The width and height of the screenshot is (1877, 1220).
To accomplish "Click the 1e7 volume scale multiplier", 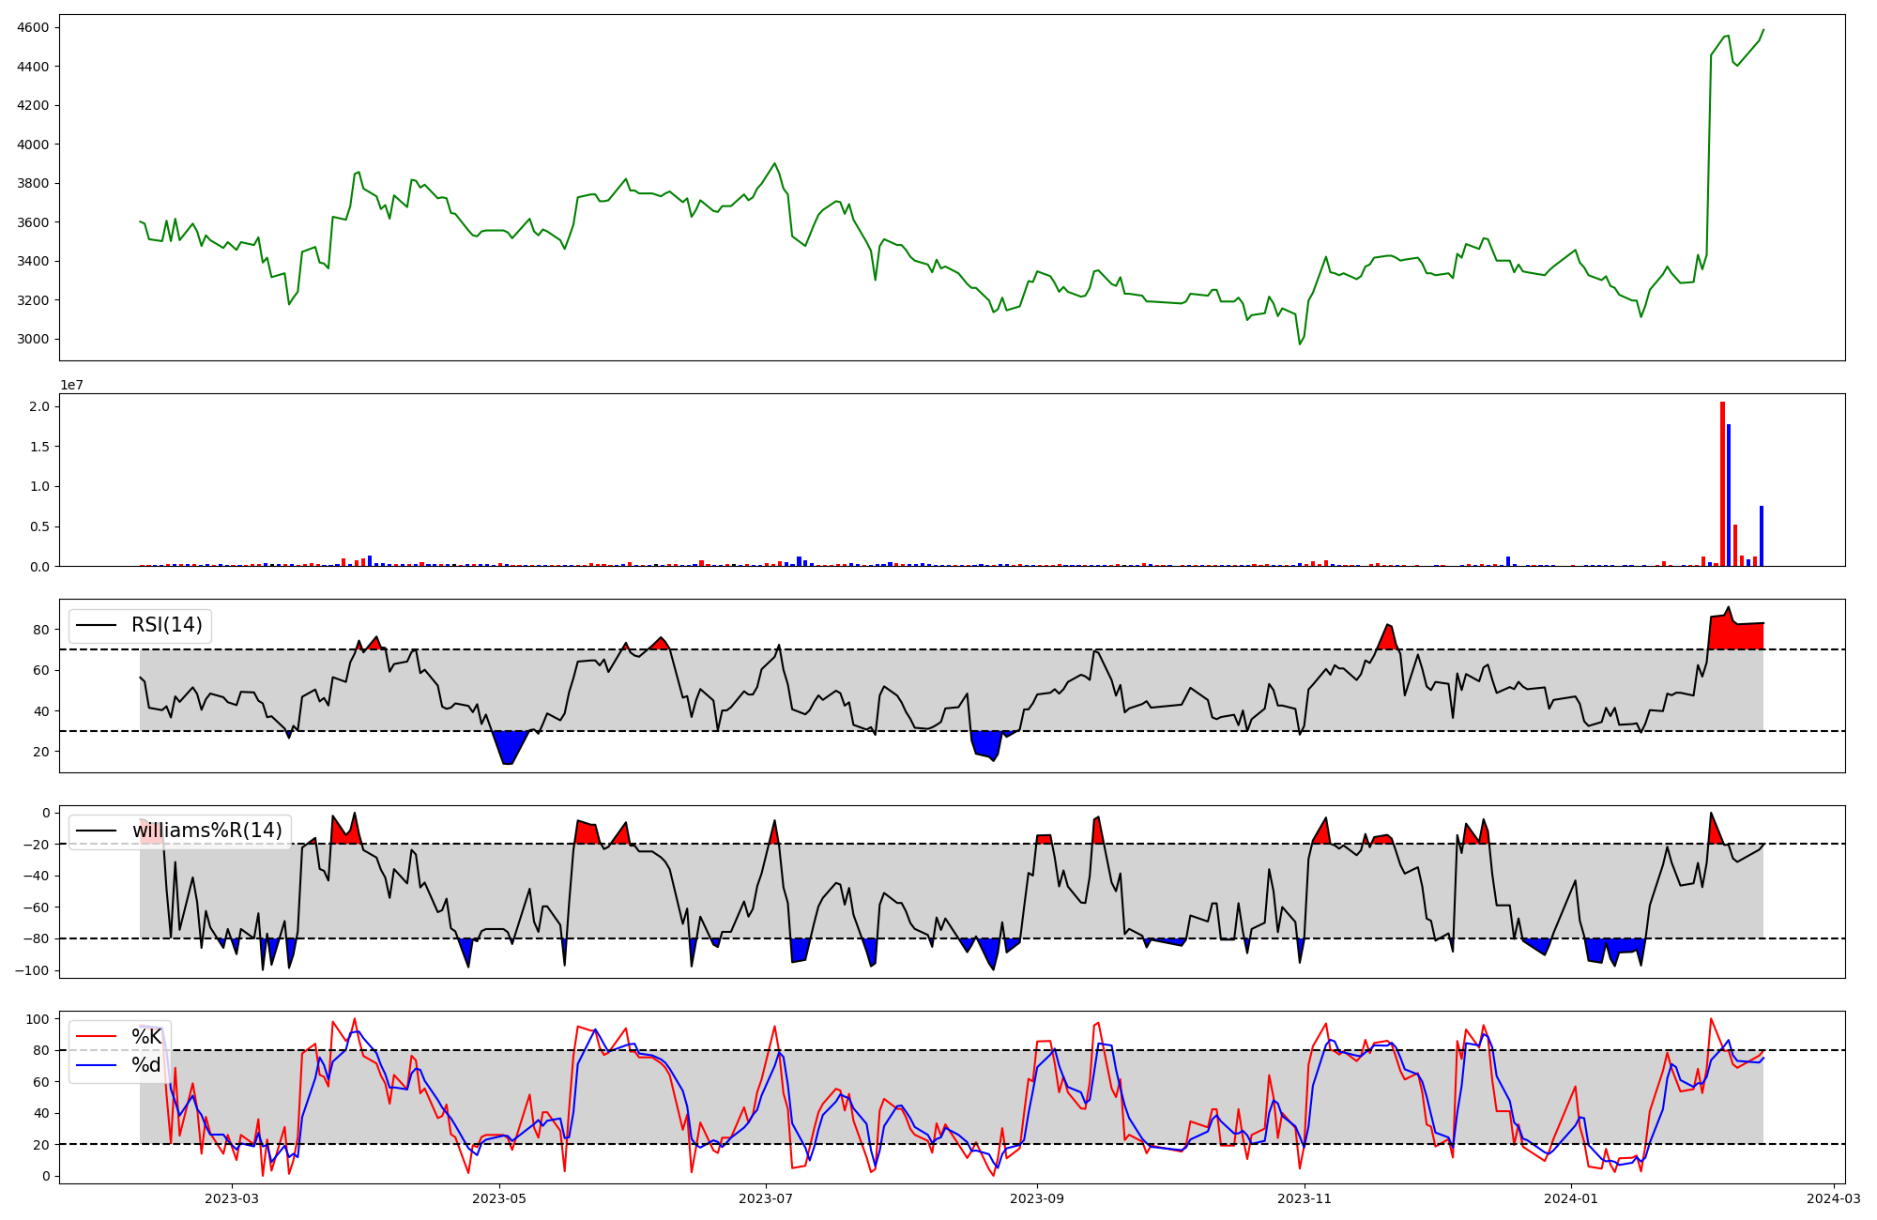I will coord(72,386).
